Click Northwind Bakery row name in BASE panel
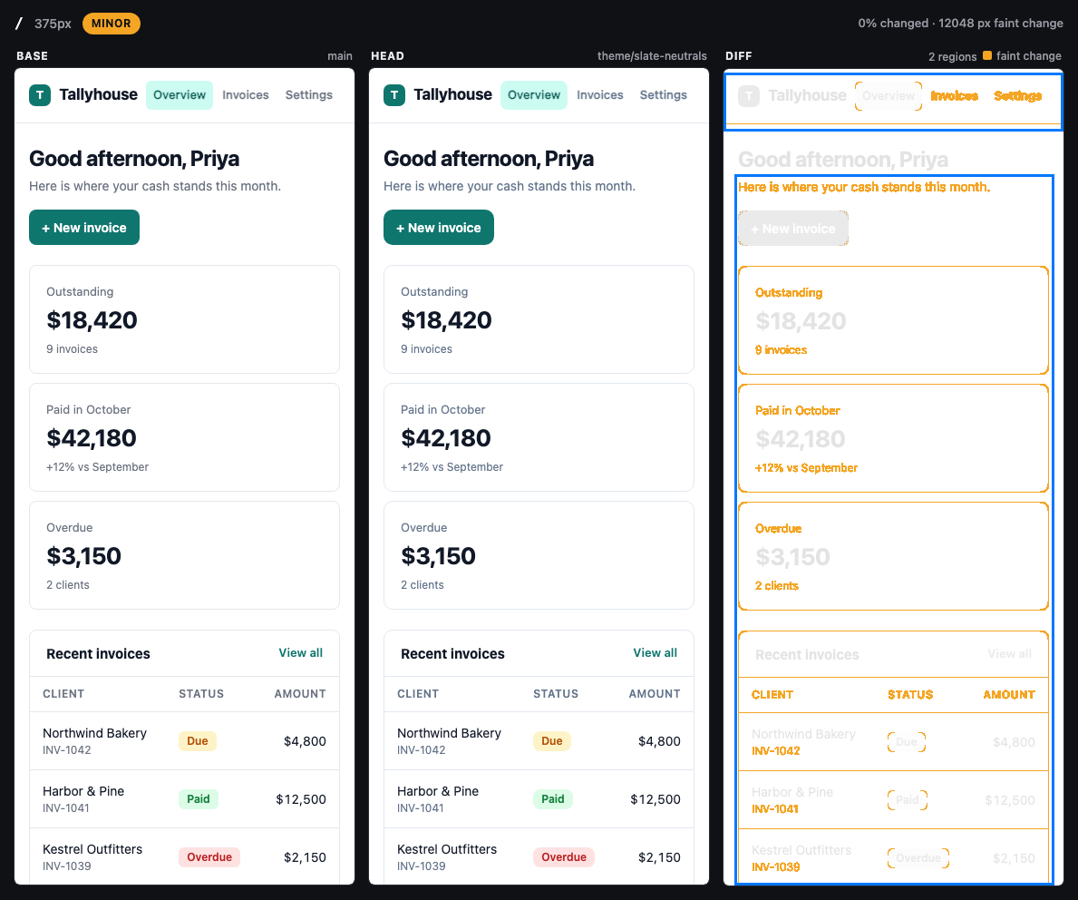This screenshot has width=1078, height=900. click(x=95, y=733)
